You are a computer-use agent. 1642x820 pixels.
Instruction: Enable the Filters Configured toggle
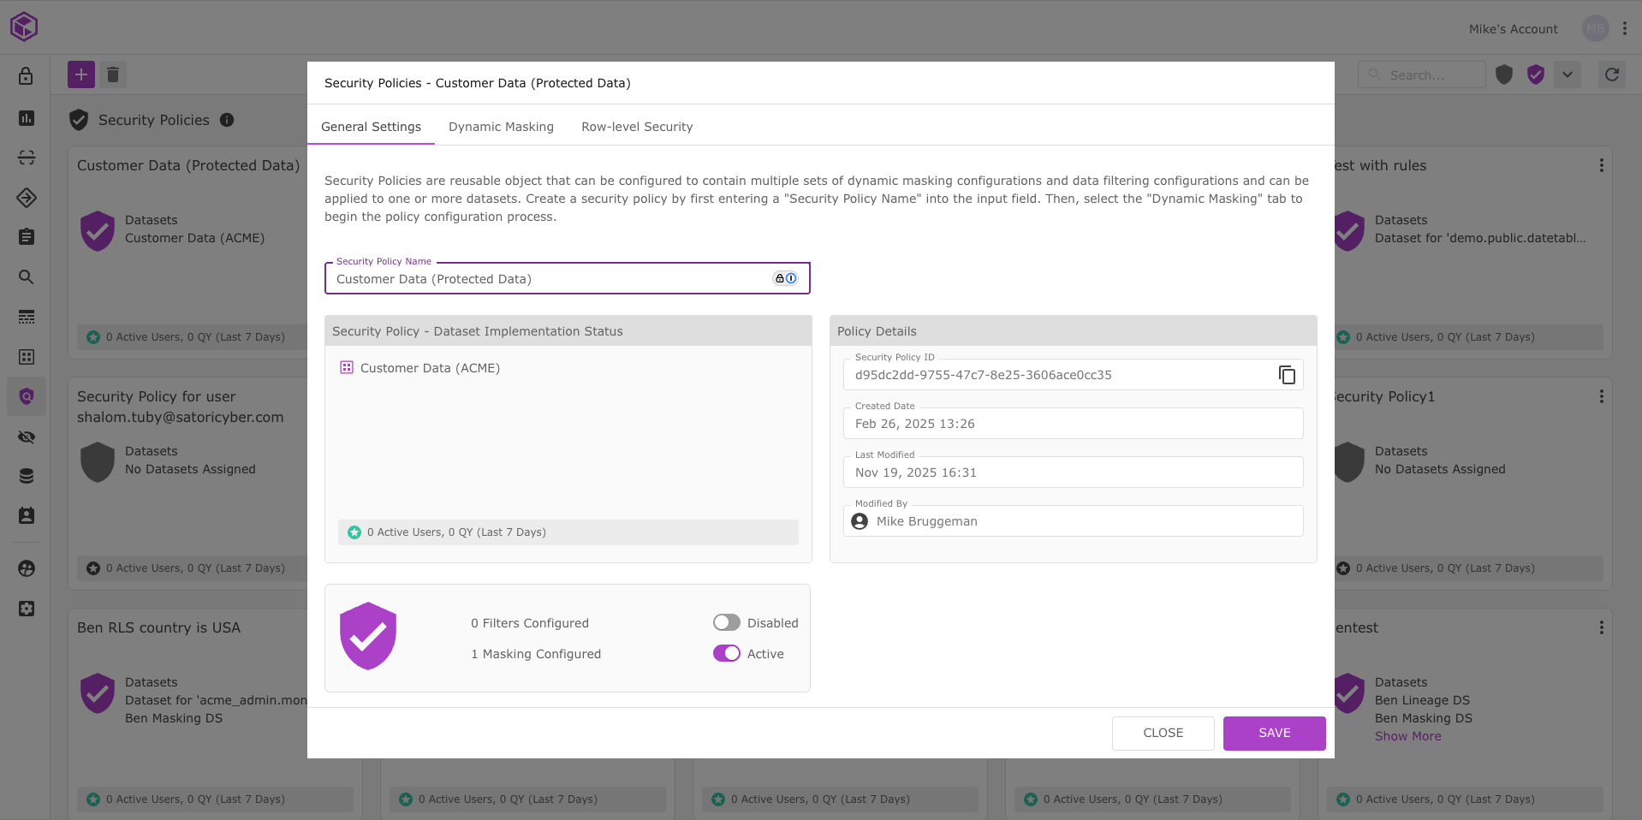point(726,622)
